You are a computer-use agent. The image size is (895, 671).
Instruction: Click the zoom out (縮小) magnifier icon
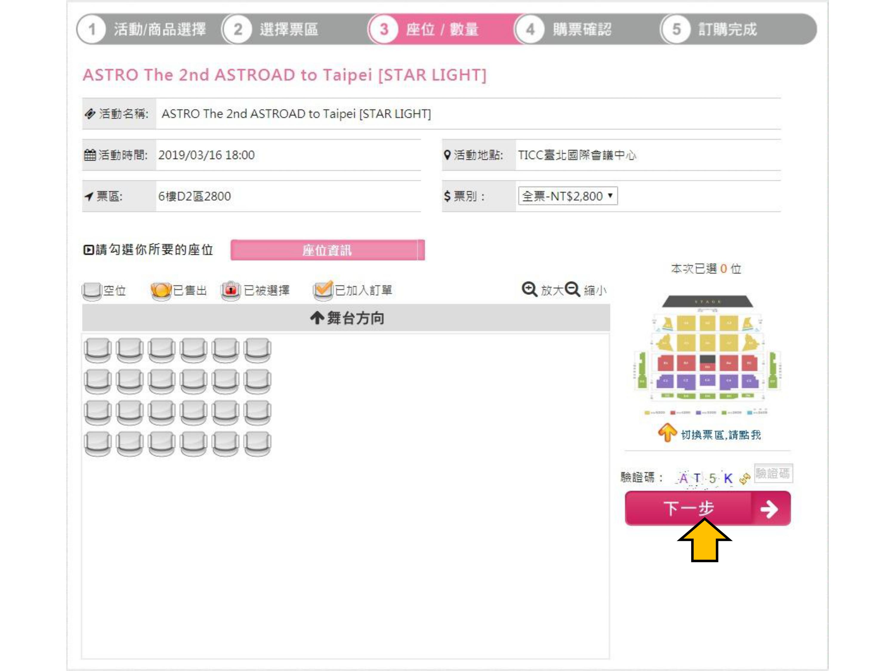click(x=572, y=289)
